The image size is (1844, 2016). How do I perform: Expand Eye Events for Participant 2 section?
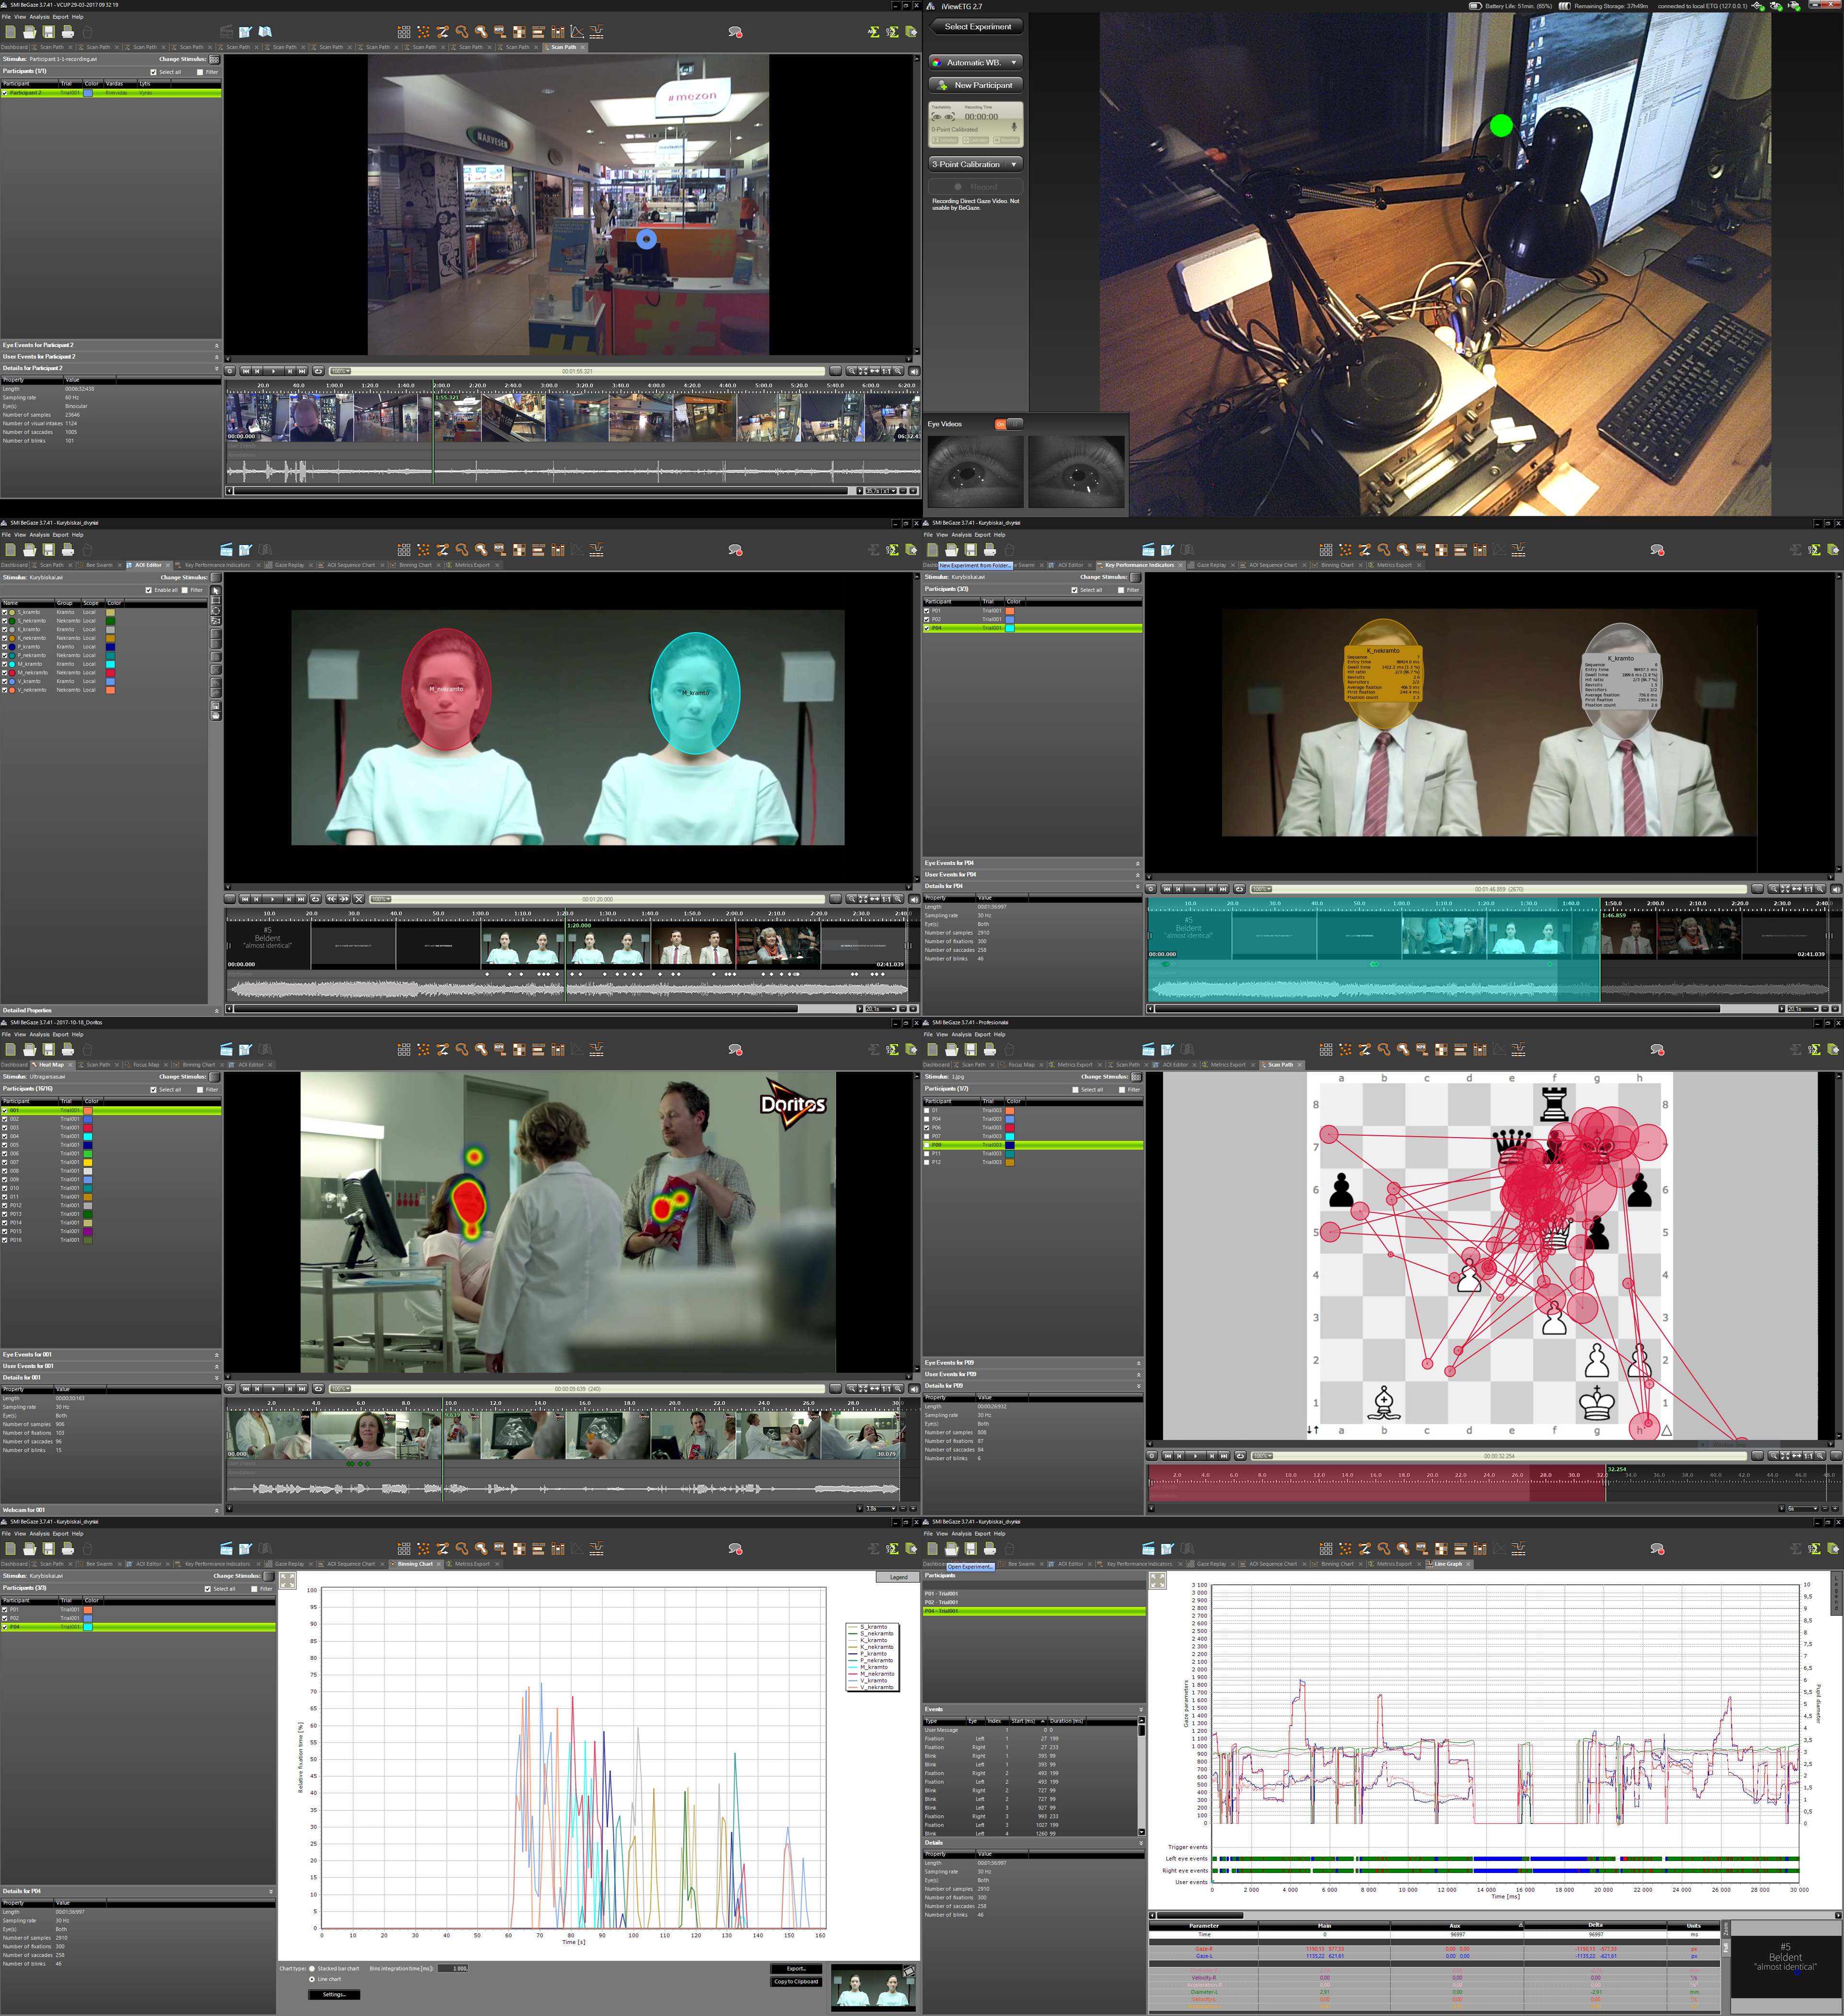tap(111, 345)
